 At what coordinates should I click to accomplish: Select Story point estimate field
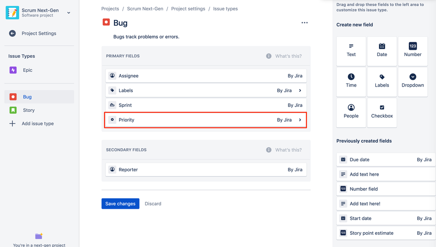click(386, 233)
